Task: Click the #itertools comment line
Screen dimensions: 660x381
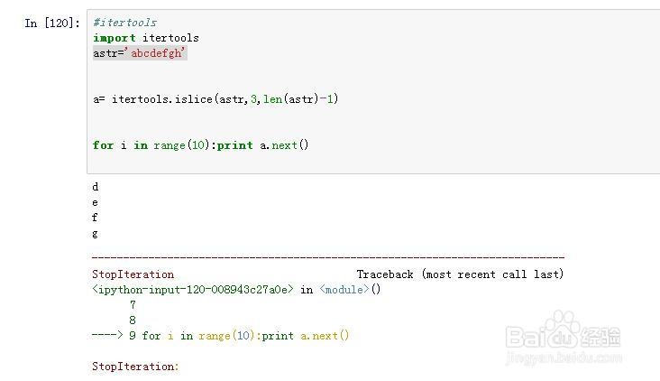Action: [125, 23]
